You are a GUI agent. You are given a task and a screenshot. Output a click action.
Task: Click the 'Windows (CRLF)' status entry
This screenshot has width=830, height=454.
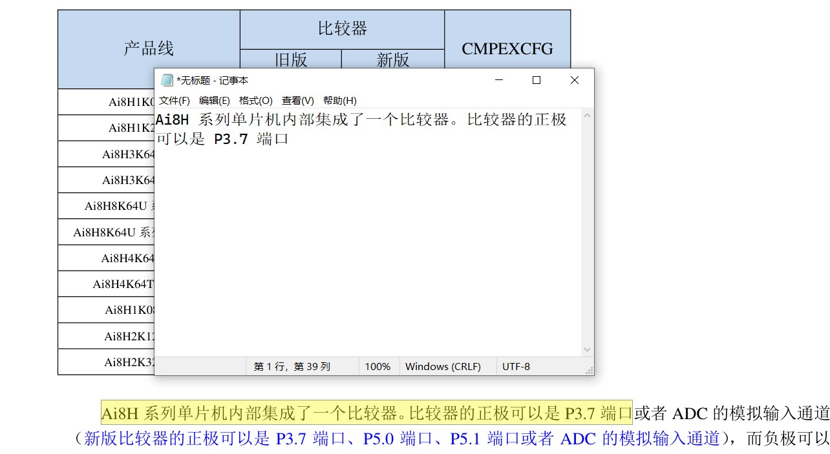[443, 366]
